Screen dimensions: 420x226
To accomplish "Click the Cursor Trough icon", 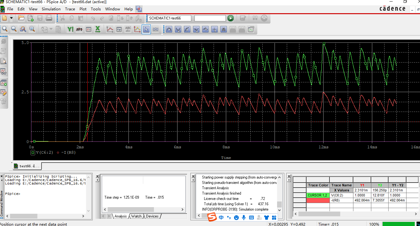I will 178,29.
